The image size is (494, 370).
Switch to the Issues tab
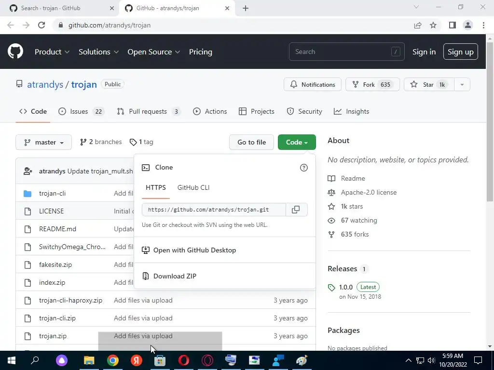pyautogui.click(x=81, y=111)
